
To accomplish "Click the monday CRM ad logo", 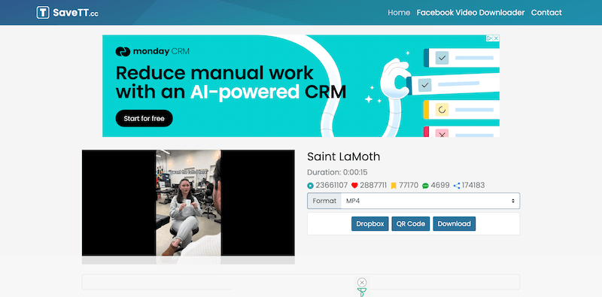I will pyautogui.click(x=153, y=51).
